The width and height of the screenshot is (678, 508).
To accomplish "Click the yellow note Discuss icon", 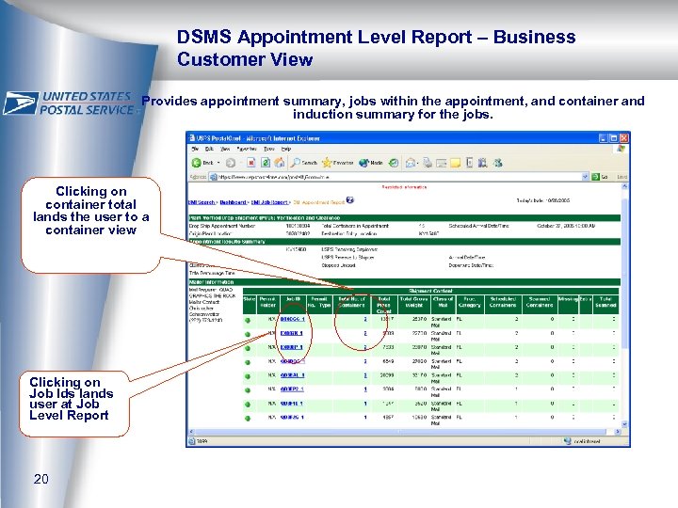I will pos(455,163).
